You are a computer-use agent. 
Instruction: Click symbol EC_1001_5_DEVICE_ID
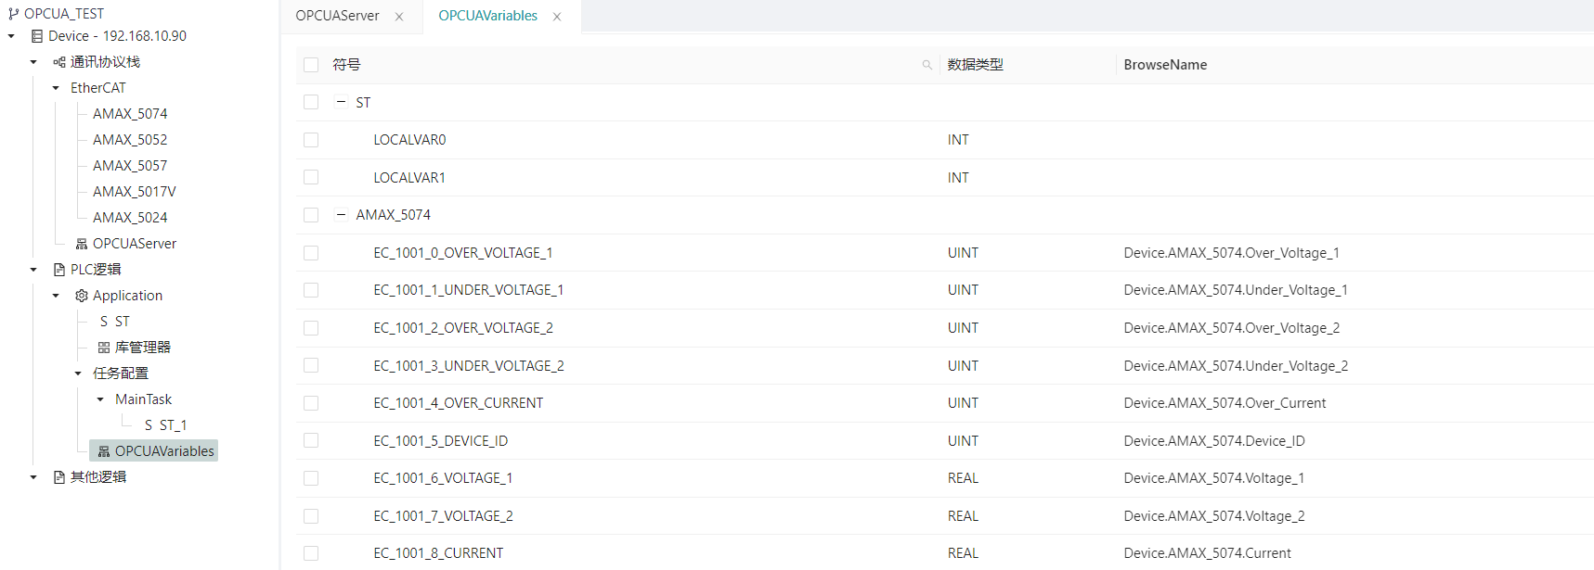point(441,441)
